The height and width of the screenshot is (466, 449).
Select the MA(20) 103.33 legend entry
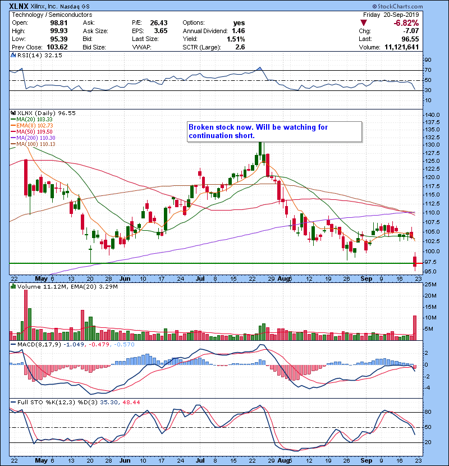click(x=31, y=119)
